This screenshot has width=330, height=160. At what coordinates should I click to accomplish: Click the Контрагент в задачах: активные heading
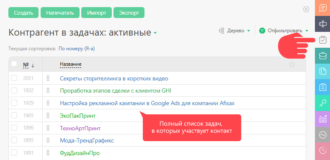[80, 33]
